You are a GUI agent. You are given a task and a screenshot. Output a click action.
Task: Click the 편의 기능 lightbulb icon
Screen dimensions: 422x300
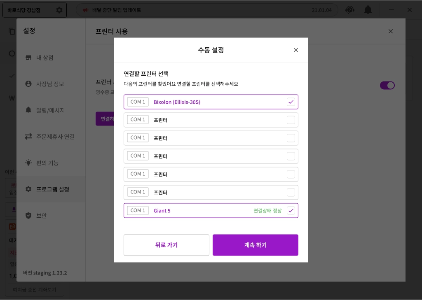28,163
